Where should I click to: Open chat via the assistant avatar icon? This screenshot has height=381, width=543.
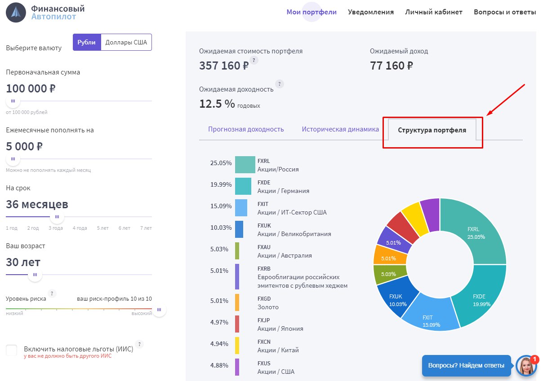click(526, 366)
